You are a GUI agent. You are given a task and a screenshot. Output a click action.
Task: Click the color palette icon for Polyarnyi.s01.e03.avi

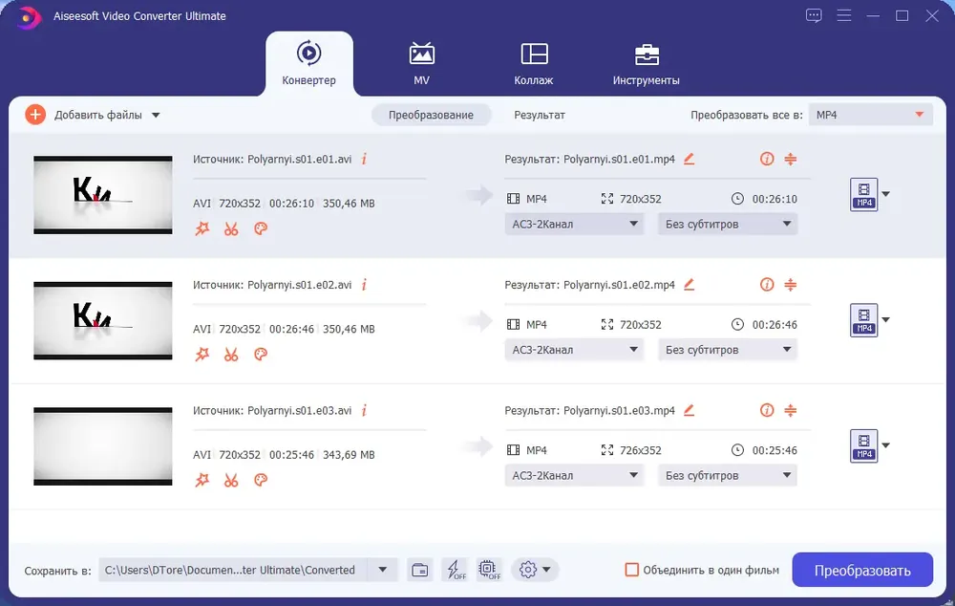click(x=261, y=480)
